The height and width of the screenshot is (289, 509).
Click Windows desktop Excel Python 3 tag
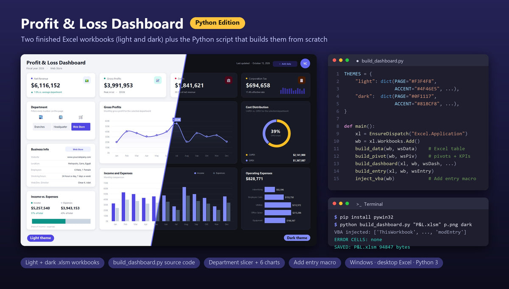394,262
